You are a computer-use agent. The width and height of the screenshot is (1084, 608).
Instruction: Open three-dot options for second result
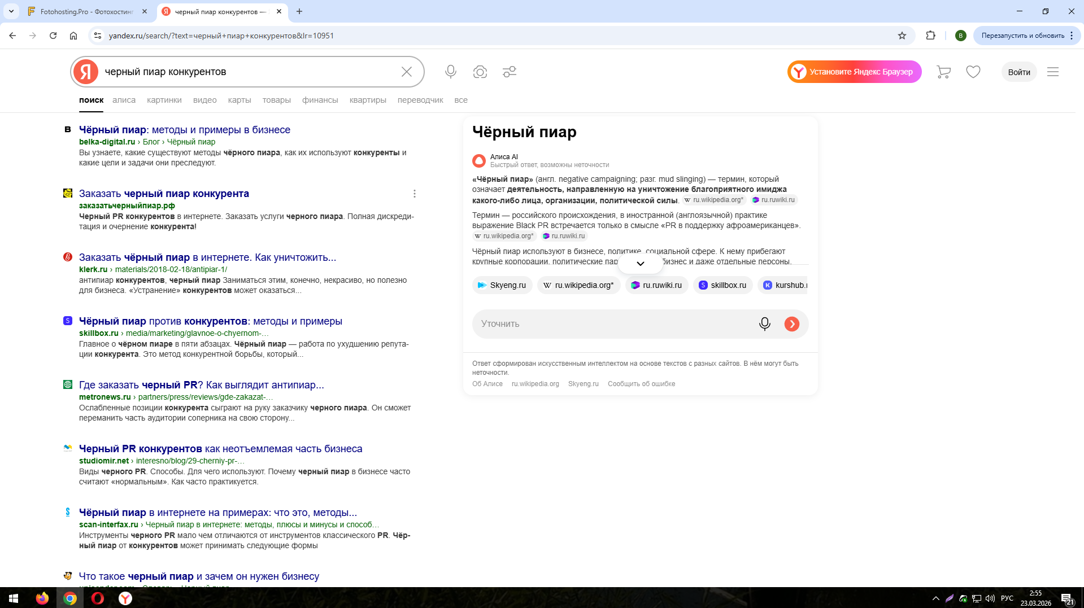(x=415, y=194)
